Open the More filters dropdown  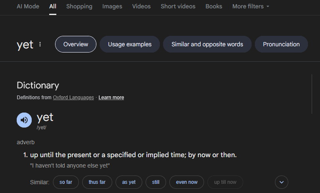point(251,6)
